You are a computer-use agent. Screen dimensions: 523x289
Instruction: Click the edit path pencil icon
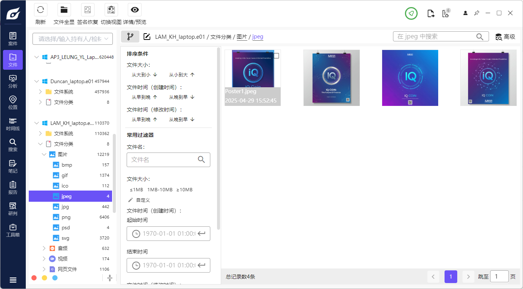coord(147,37)
